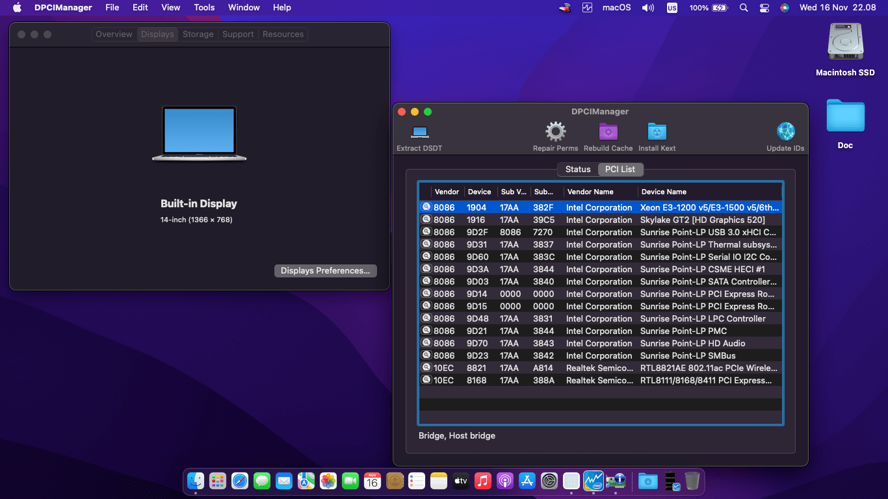Switch to the Overview tab in About window

(114, 34)
